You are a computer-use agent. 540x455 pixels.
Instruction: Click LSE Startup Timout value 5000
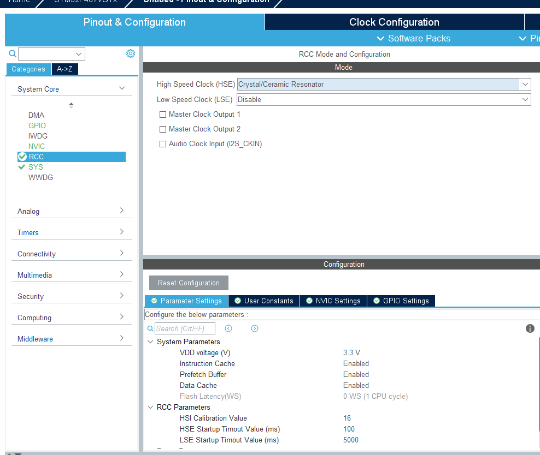pyautogui.click(x=351, y=440)
